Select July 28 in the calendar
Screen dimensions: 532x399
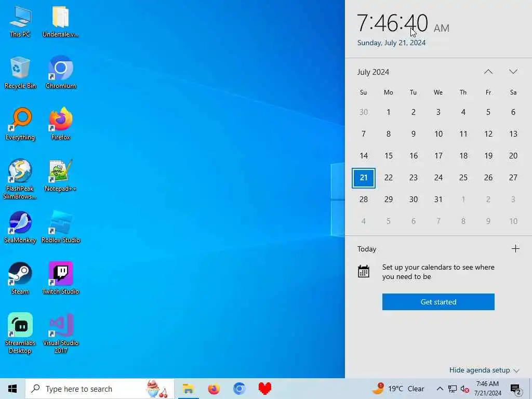(x=363, y=199)
